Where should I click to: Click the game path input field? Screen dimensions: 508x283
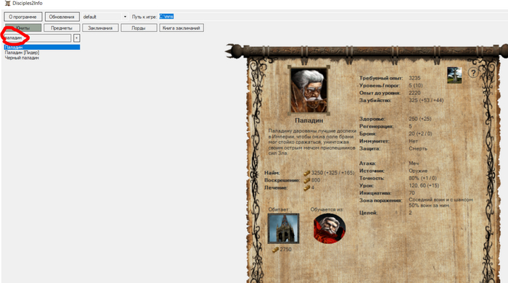[x=333, y=17]
